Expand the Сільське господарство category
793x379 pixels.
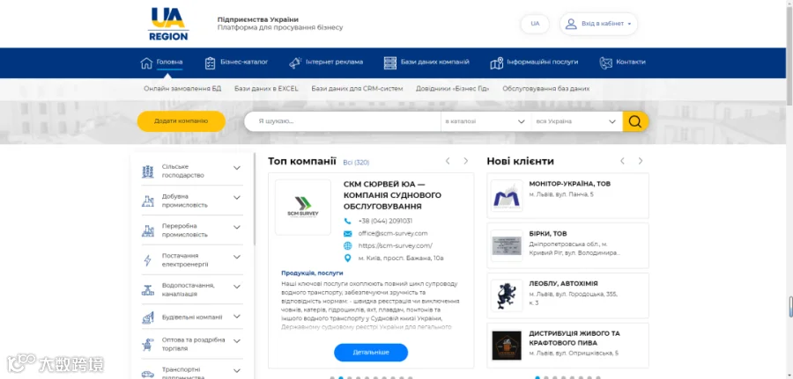(x=237, y=168)
